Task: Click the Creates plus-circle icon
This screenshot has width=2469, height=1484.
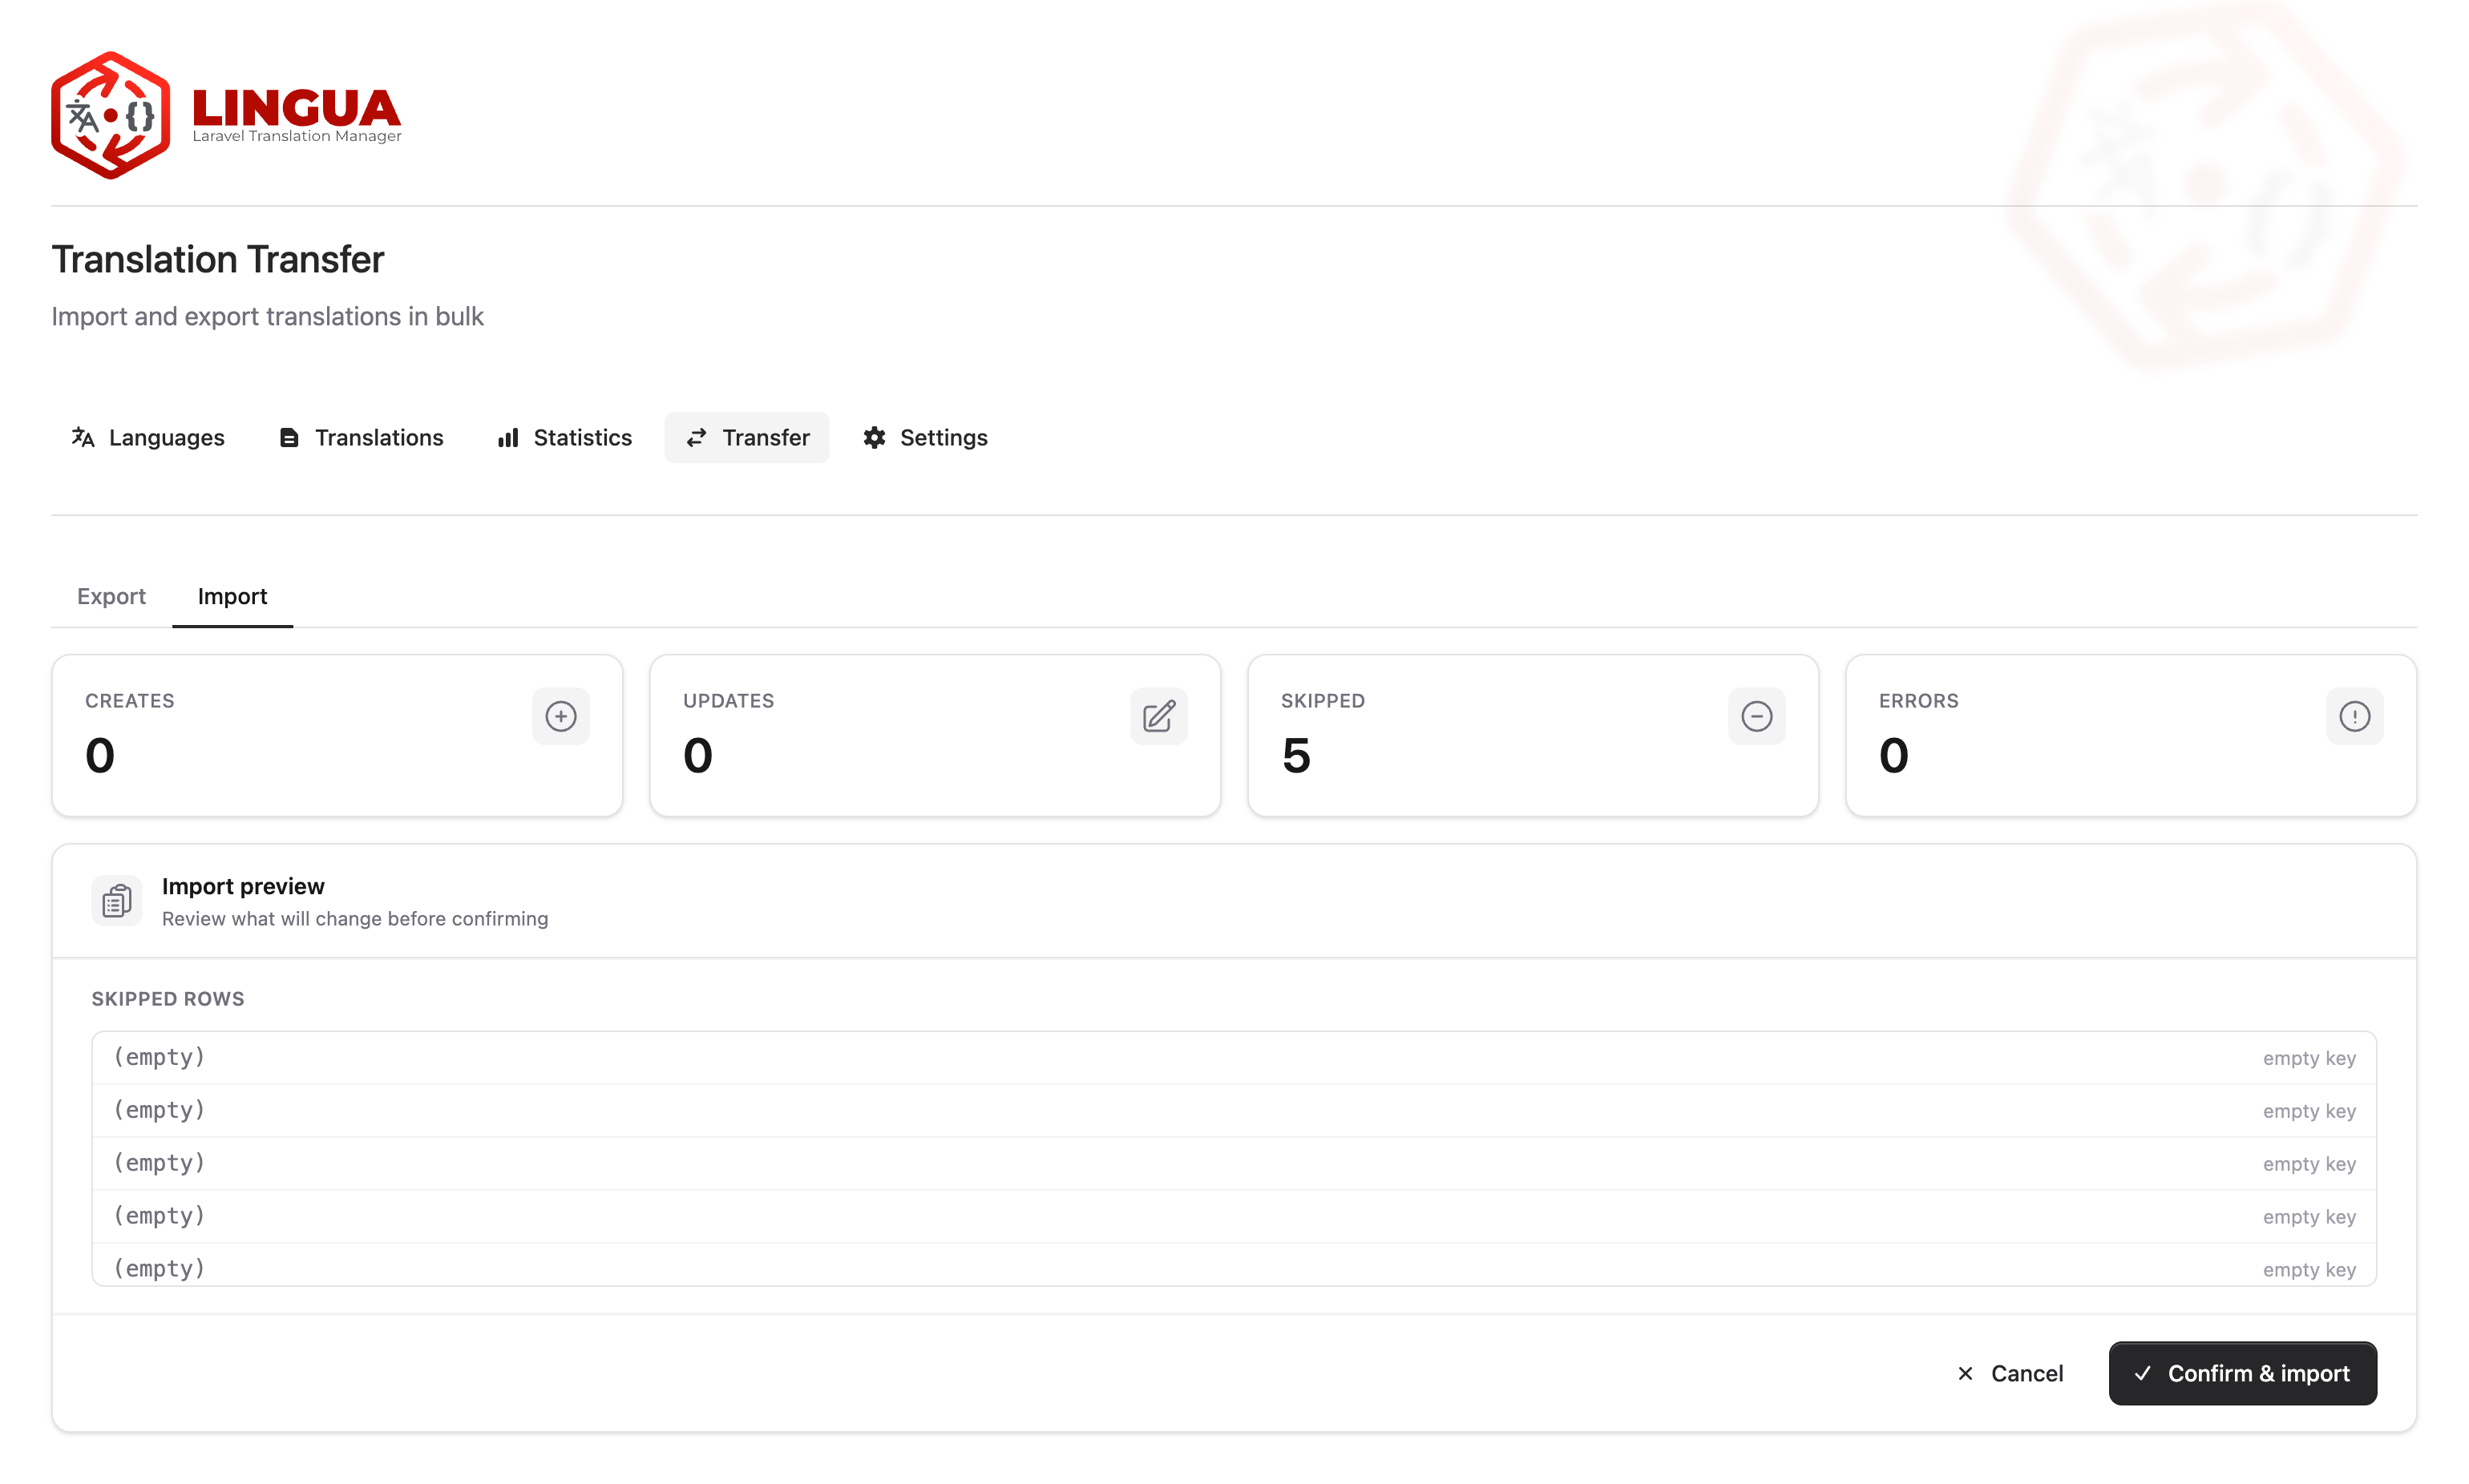Action: [560, 716]
